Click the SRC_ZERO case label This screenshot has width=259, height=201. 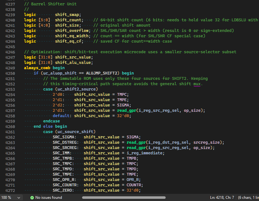[x=62, y=190]
